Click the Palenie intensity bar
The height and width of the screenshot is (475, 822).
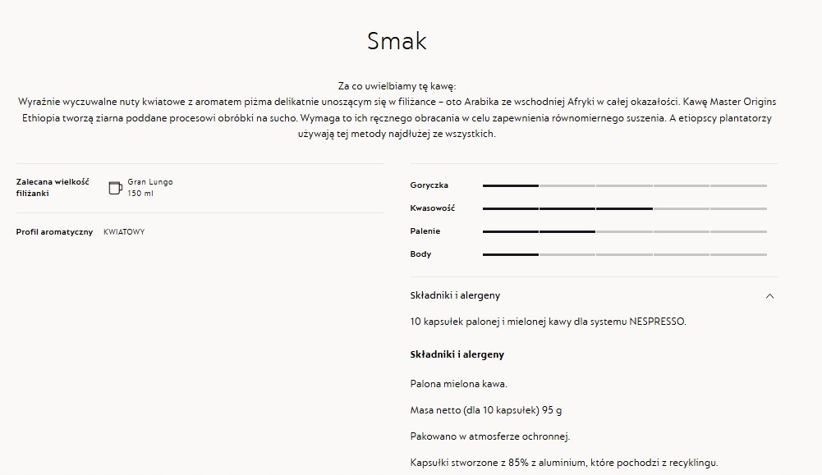click(x=624, y=232)
